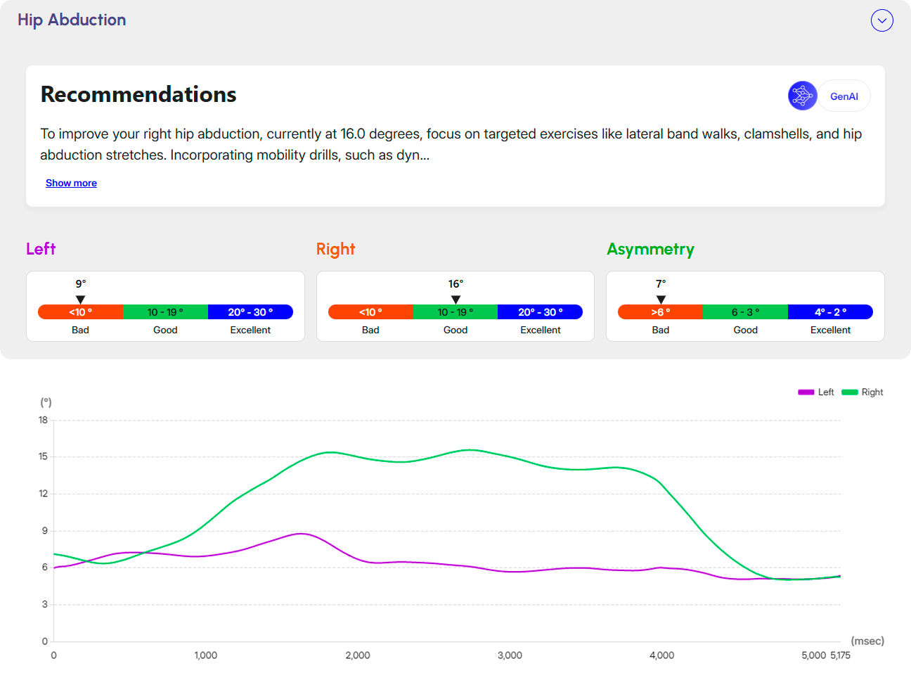Click the Right gauge green 10 - 19° segment

click(x=455, y=312)
